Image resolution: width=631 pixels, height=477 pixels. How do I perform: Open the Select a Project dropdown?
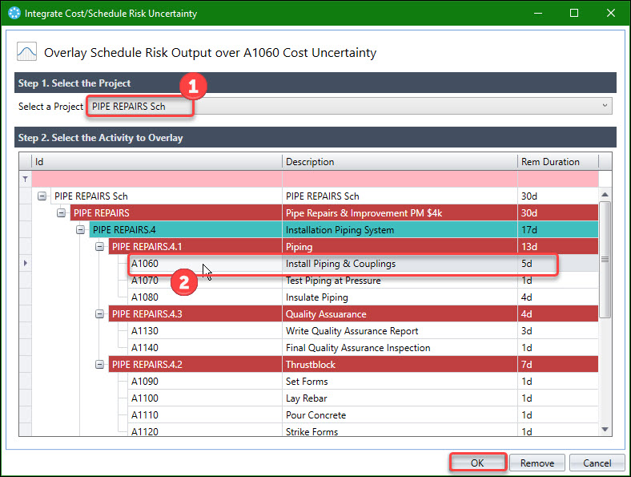[x=605, y=106]
